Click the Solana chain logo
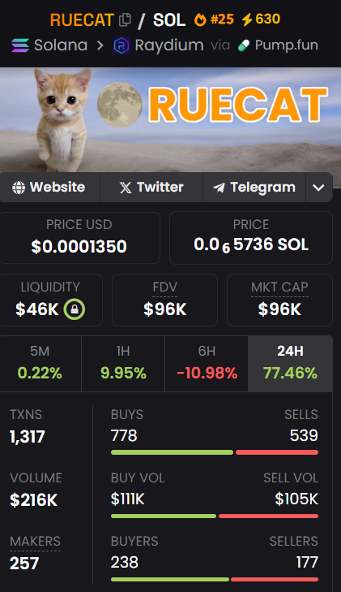 (x=20, y=45)
